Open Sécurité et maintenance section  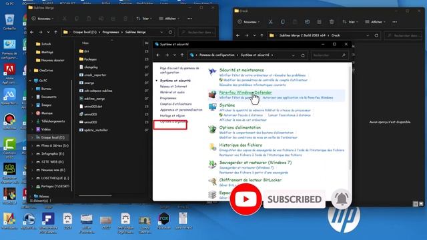242,70
